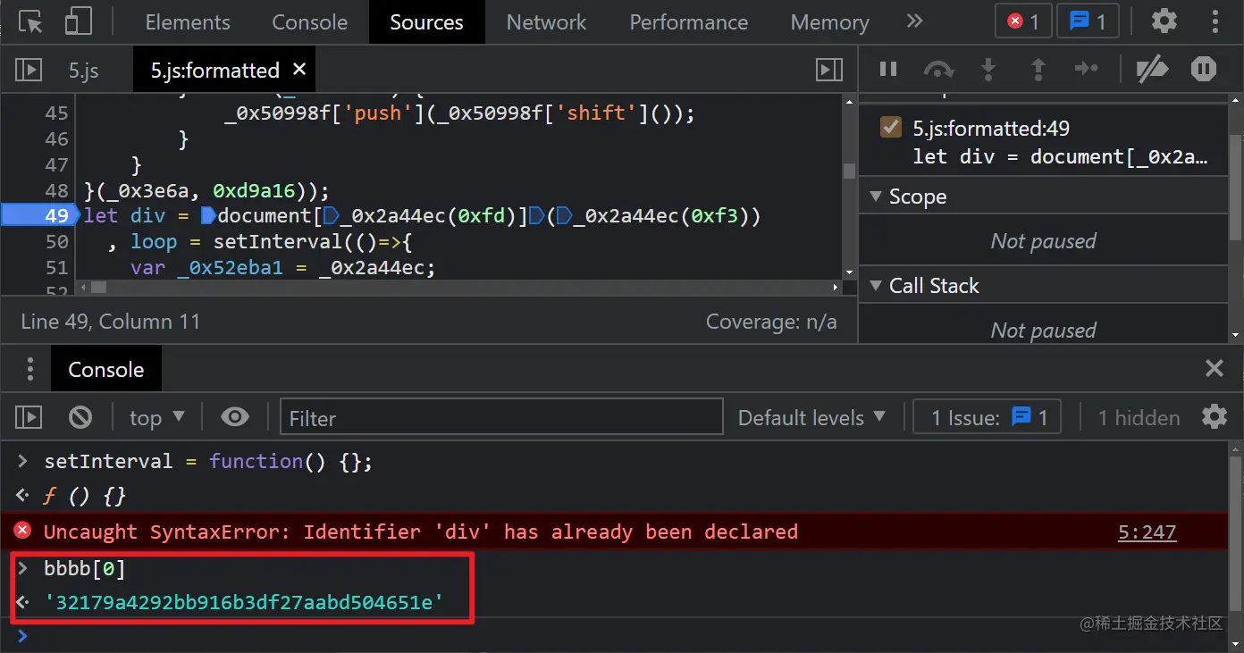Screen dimensions: 1244x653
Task: Clear the console
Action: [80, 417]
